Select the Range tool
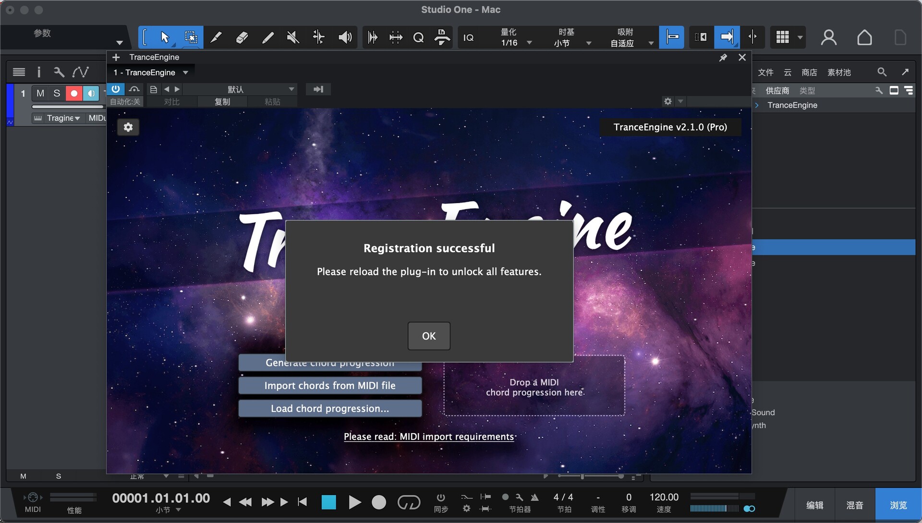 tap(191, 37)
